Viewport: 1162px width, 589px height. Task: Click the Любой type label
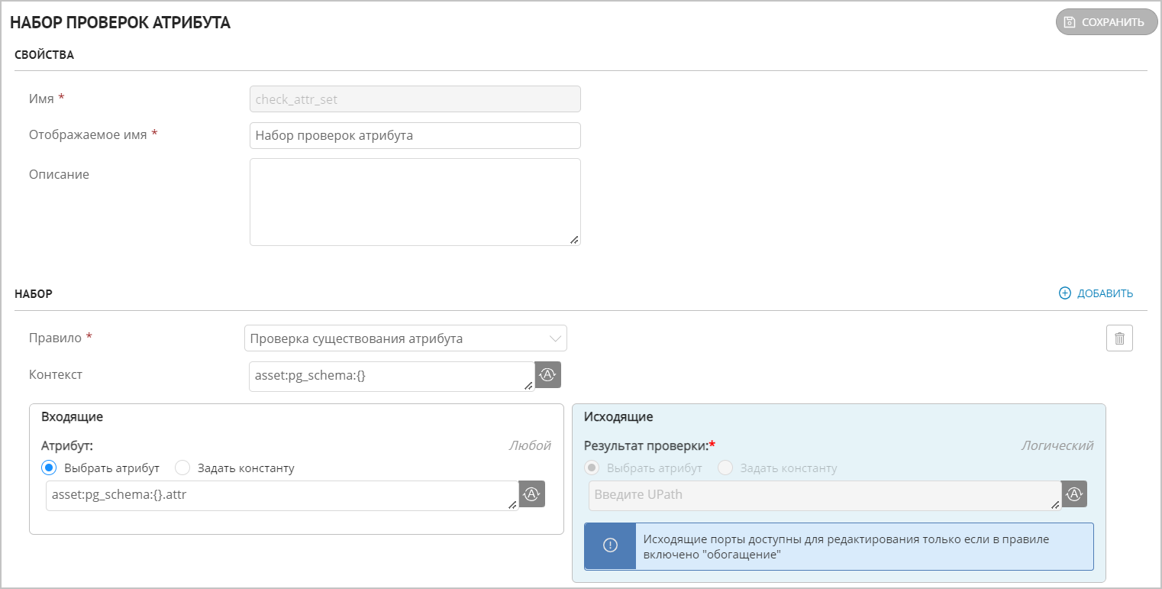click(x=530, y=445)
